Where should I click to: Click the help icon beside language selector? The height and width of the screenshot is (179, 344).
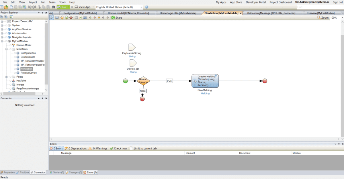tap(146, 7)
